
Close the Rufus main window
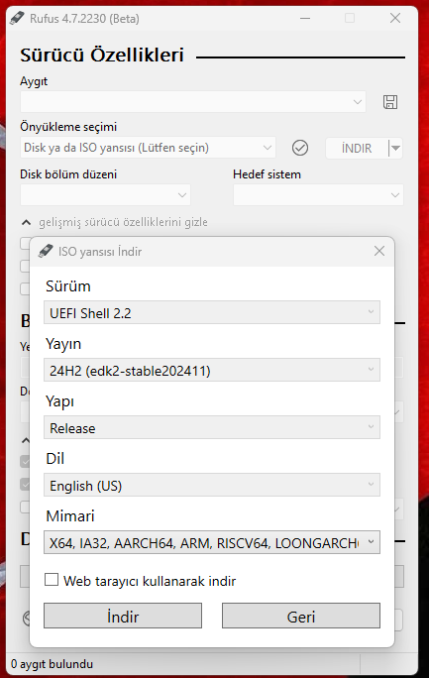click(x=395, y=18)
